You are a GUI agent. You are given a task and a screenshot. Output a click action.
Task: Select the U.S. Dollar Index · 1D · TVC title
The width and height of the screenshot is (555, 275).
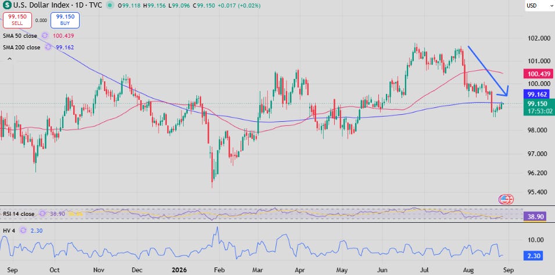click(58, 6)
